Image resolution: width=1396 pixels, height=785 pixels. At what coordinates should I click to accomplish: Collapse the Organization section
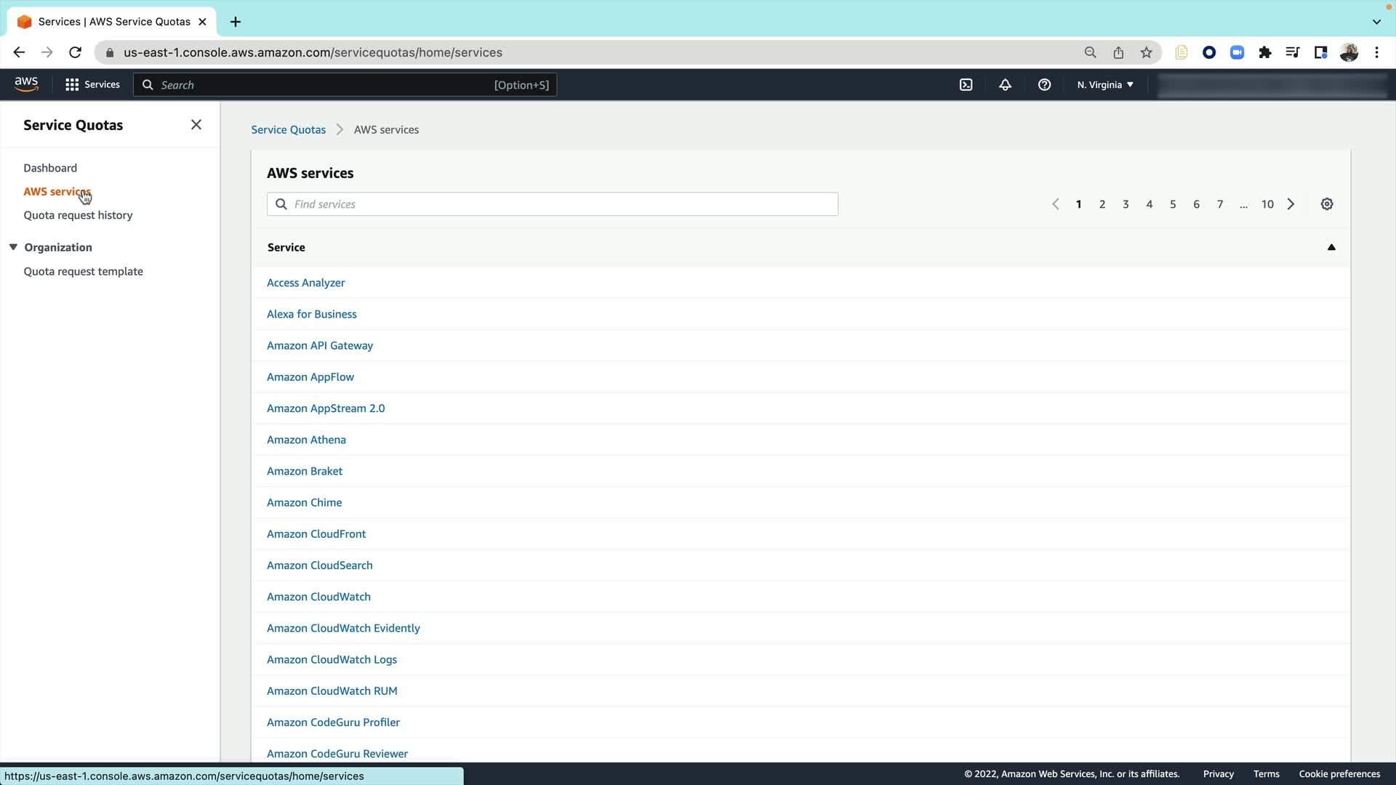point(13,247)
